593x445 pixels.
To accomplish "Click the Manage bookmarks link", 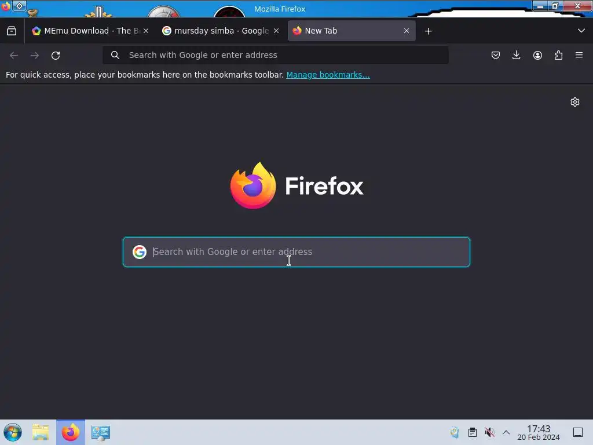I will [x=328, y=75].
